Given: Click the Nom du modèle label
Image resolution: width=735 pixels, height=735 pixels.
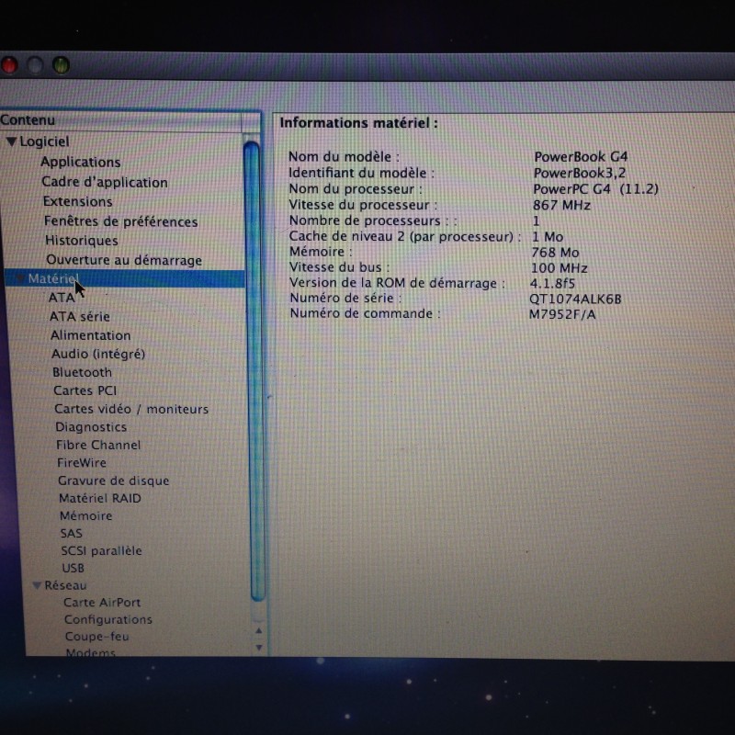Looking at the screenshot, I should point(344,156).
